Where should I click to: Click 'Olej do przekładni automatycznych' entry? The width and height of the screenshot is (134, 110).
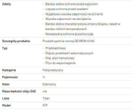(x=69, y=53)
